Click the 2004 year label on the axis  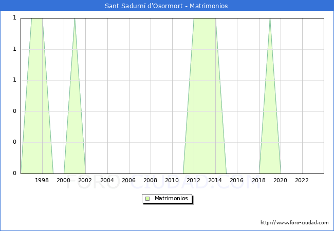[x=107, y=180]
